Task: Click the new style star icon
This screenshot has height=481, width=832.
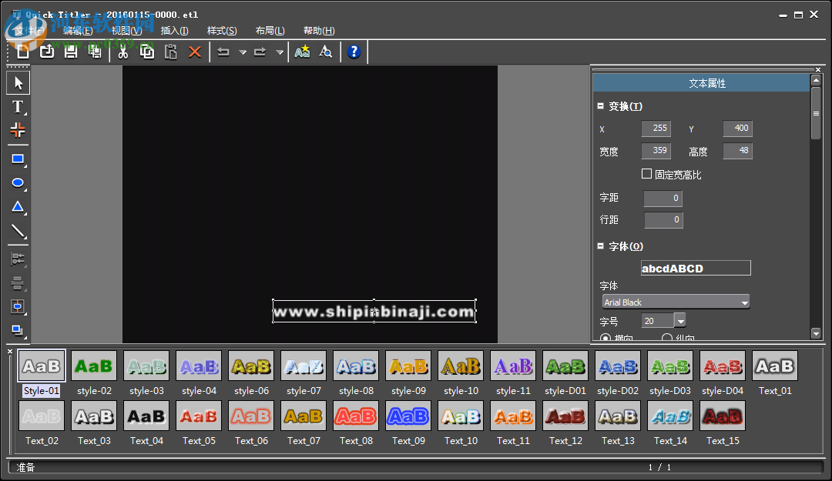Action: pos(303,52)
